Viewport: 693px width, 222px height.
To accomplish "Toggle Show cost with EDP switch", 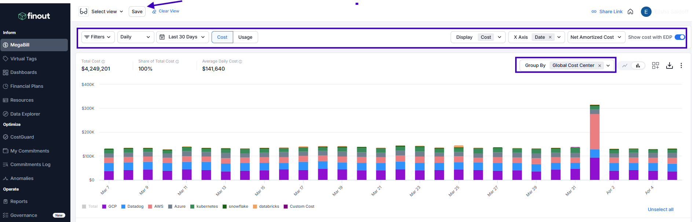I will (x=680, y=37).
